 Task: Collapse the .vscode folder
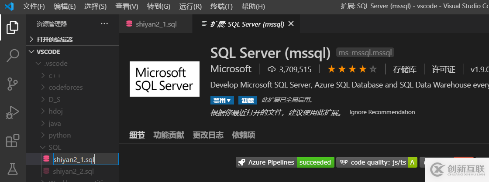coord(38,64)
